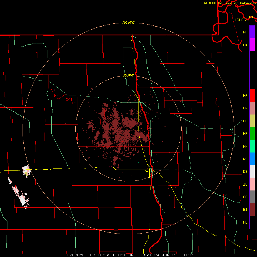Click the BD legend label
Viewport: 257px width, 257px height.
click(x=245, y=121)
